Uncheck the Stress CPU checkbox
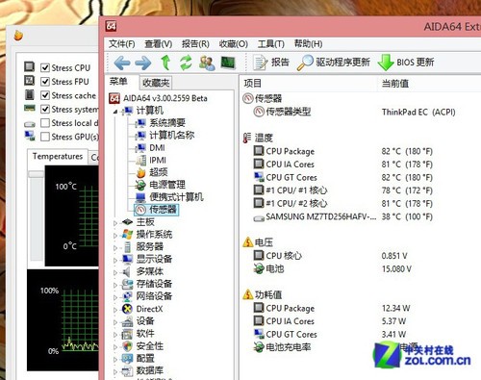The image size is (481, 380). coord(45,68)
